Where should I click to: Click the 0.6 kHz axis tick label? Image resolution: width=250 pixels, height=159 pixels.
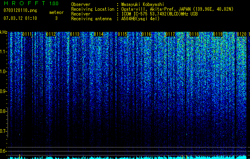click(3, 151)
